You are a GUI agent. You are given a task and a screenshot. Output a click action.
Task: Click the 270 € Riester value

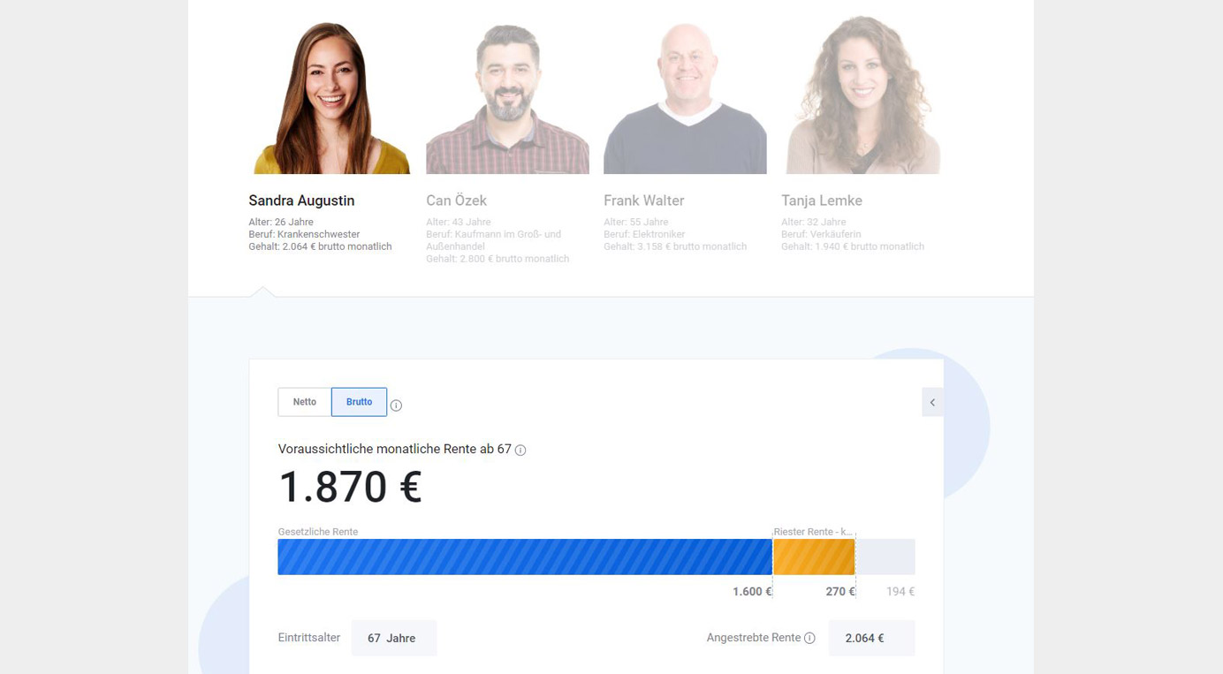coord(840,592)
